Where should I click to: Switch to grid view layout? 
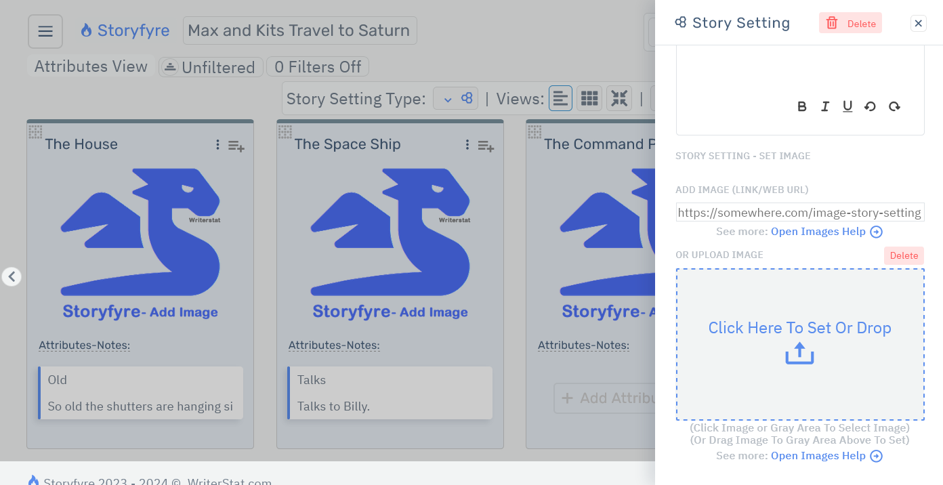pos(589,98)
